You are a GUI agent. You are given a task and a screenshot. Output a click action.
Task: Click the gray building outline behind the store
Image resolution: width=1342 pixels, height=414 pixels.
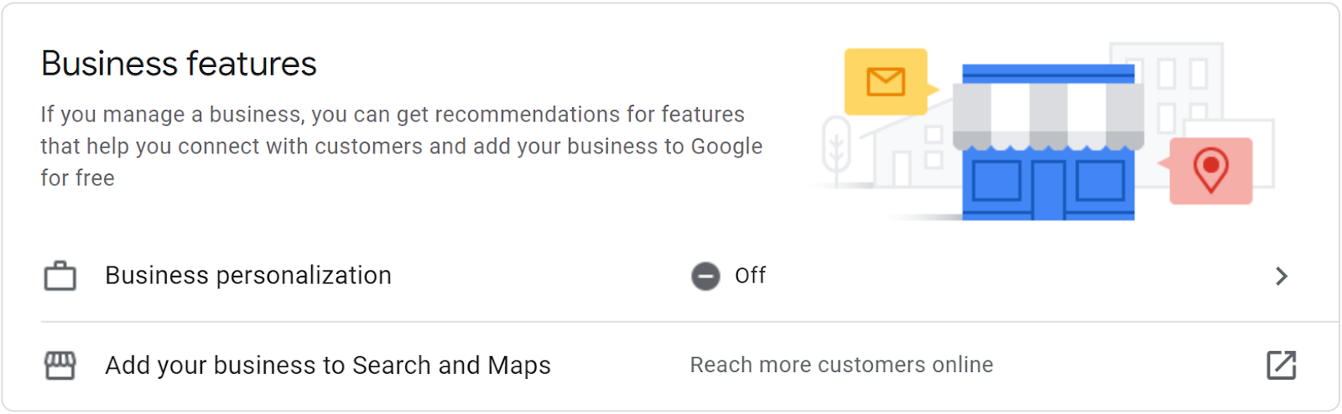1183,84
